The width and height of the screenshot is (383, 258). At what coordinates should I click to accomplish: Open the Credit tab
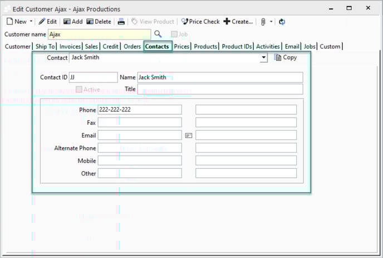pyautogui.click(x=110, y=46)
